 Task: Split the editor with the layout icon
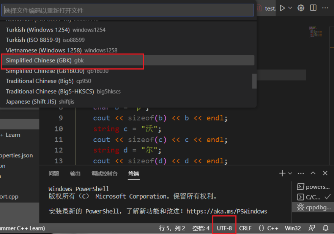313,8
